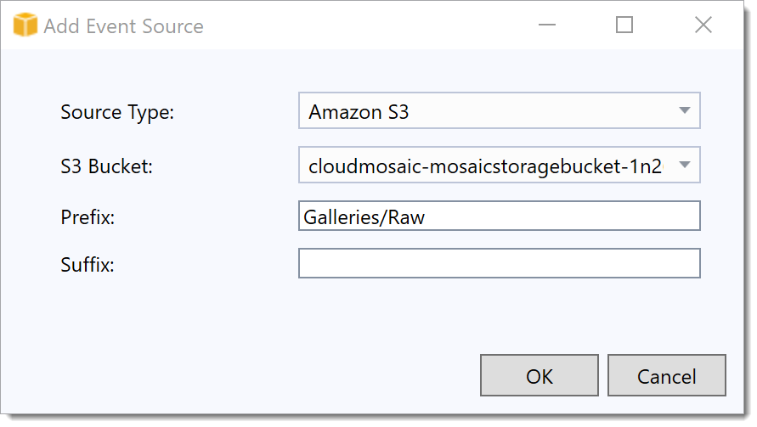This screenshot has height=427, width=757.
Task: Confirm with the OK button
Action: 540,375
